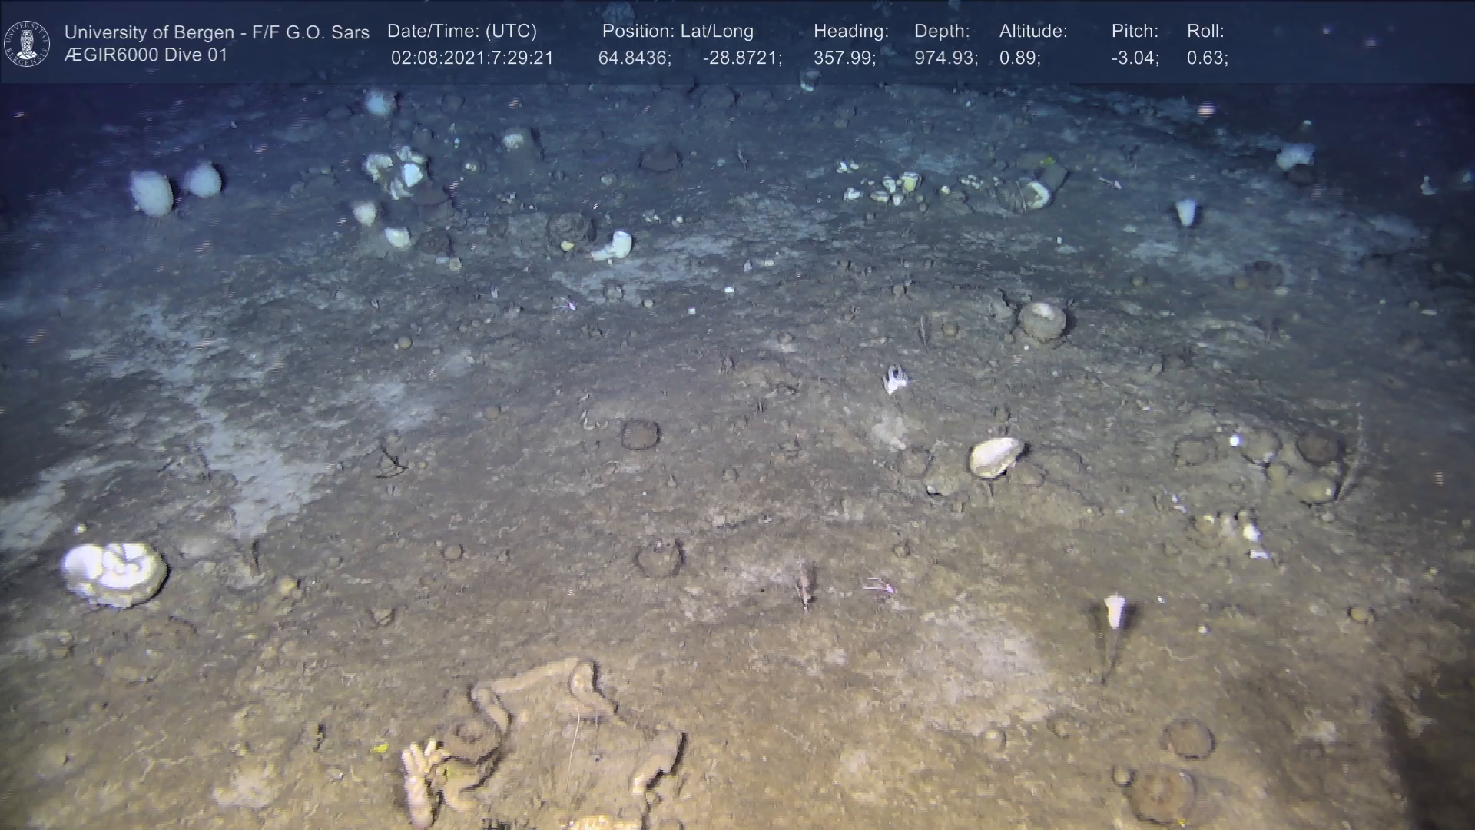The width and height of the screenshot is (1475, 830).
Task: Select the ÆGIR6000 Dive 01 label
Action: click(x=146, y=55)
